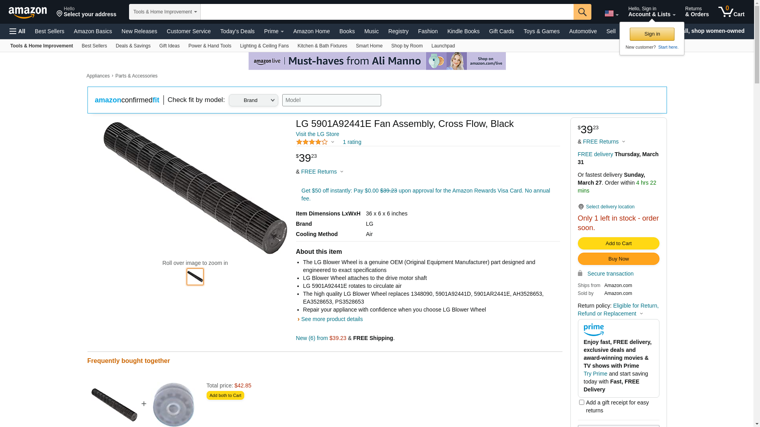Viewport: 760px width, 427px height.
Task: Click the Add to Cart button
Action: (x=618, y=244)
